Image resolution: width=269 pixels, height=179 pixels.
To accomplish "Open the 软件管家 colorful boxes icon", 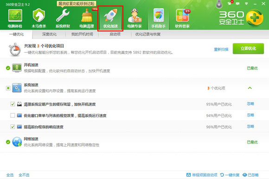I will tap(182, 16).
